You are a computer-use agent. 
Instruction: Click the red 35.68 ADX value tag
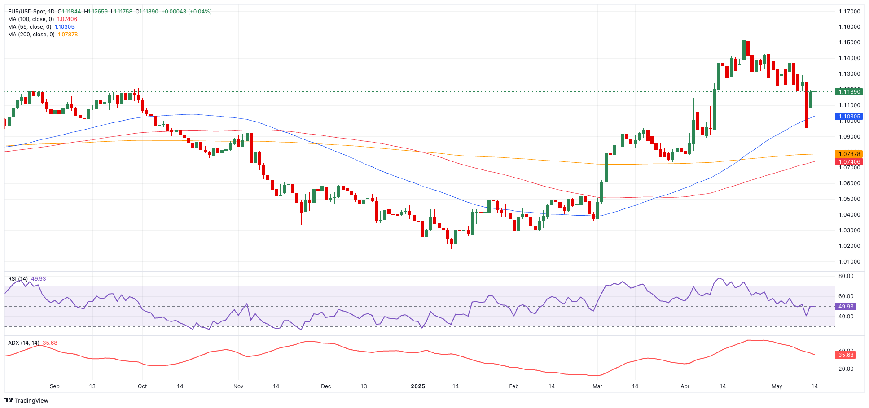click(x=846, y=355)
